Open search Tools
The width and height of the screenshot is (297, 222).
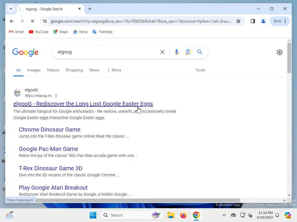point(200,70)
